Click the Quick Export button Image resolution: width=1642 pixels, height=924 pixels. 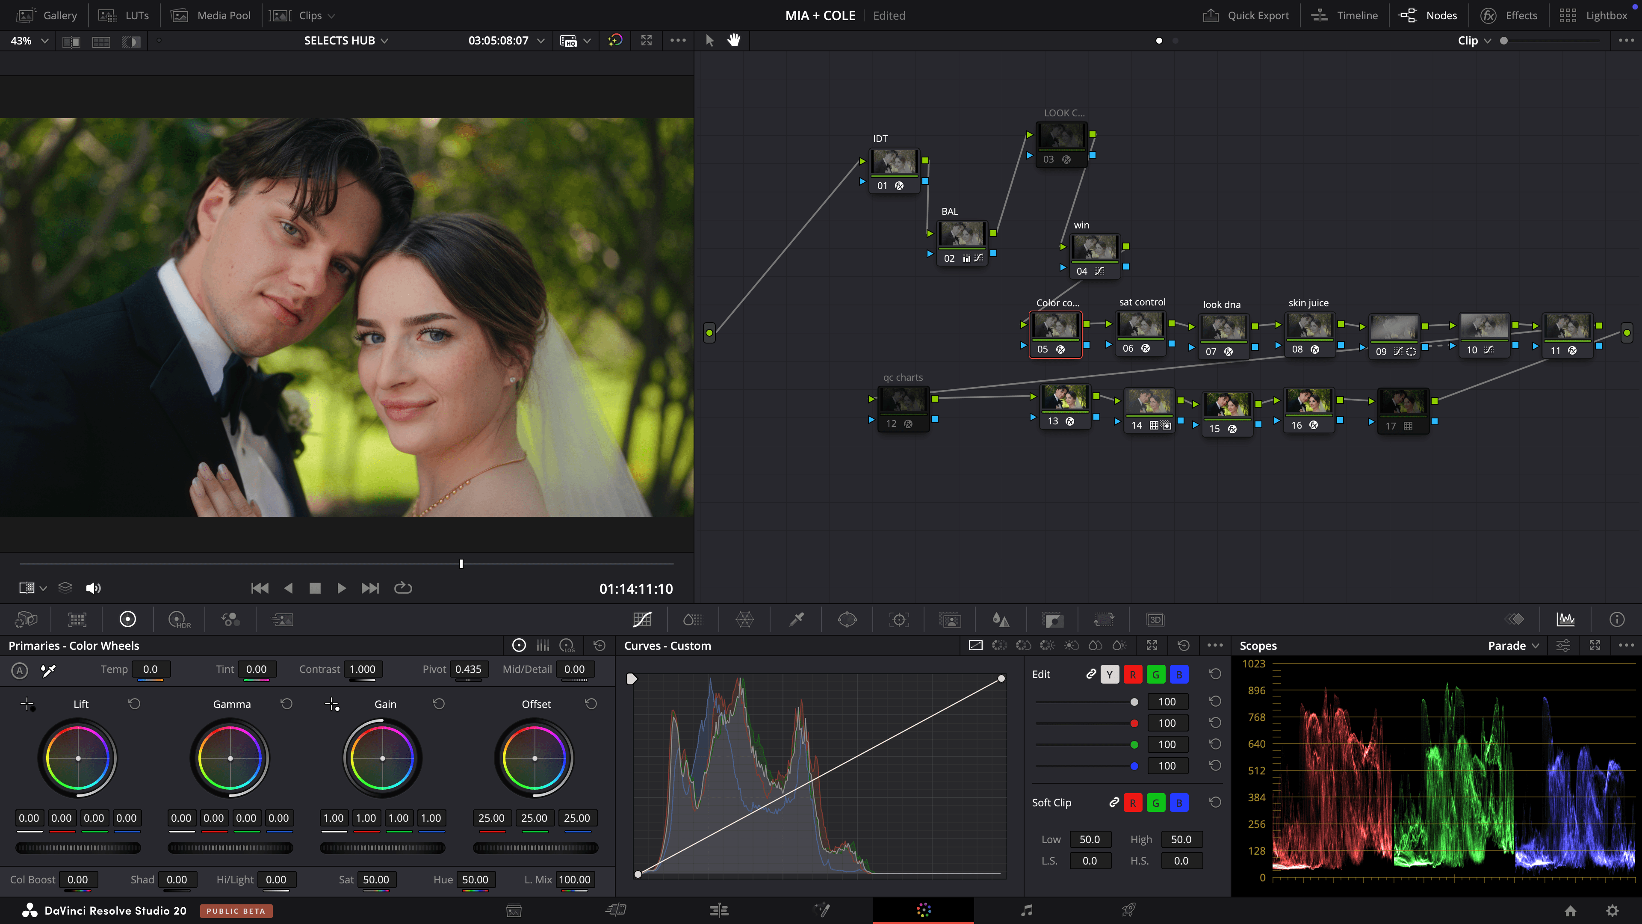point(1246,15)
